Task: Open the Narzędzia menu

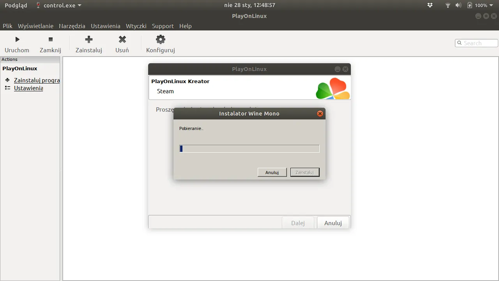Action: (x=72, y=26)
